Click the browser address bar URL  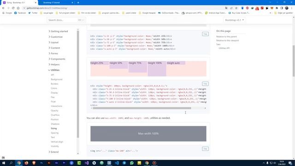47,8
